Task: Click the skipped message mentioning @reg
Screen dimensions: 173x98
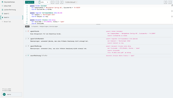Action: 59,48
